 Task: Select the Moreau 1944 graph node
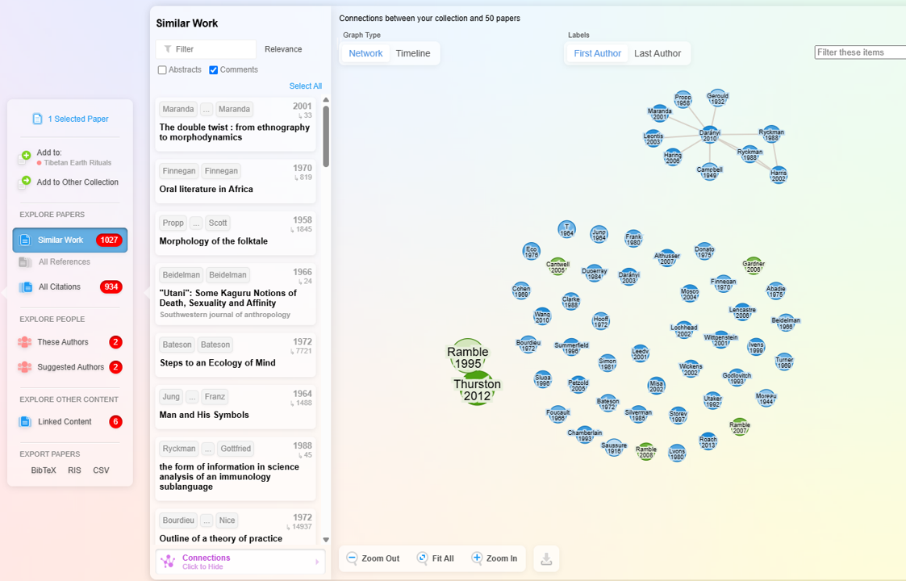pyautogui.click(x=766, y=399)
